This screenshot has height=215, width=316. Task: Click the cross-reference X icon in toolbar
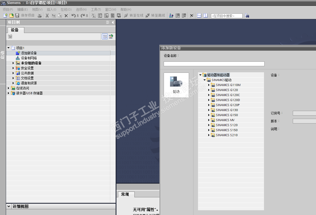(191, 16)
